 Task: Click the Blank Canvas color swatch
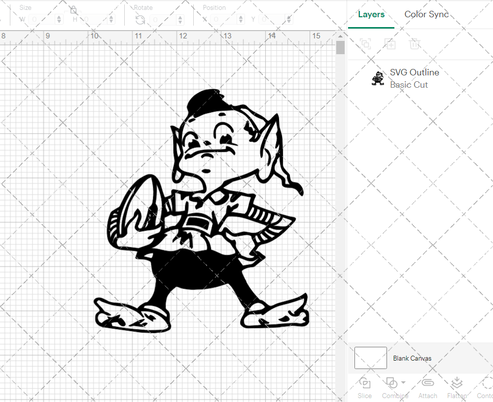click(x=371, y=358)
